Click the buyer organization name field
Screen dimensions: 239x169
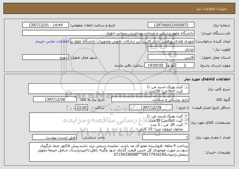coord(108,33)
